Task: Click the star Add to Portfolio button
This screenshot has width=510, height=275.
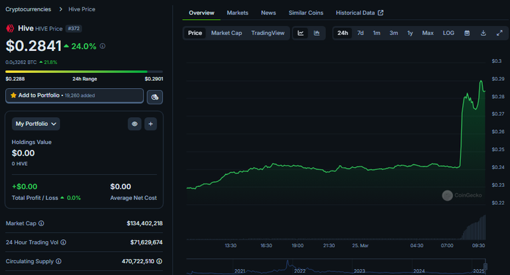Action: 74,95
